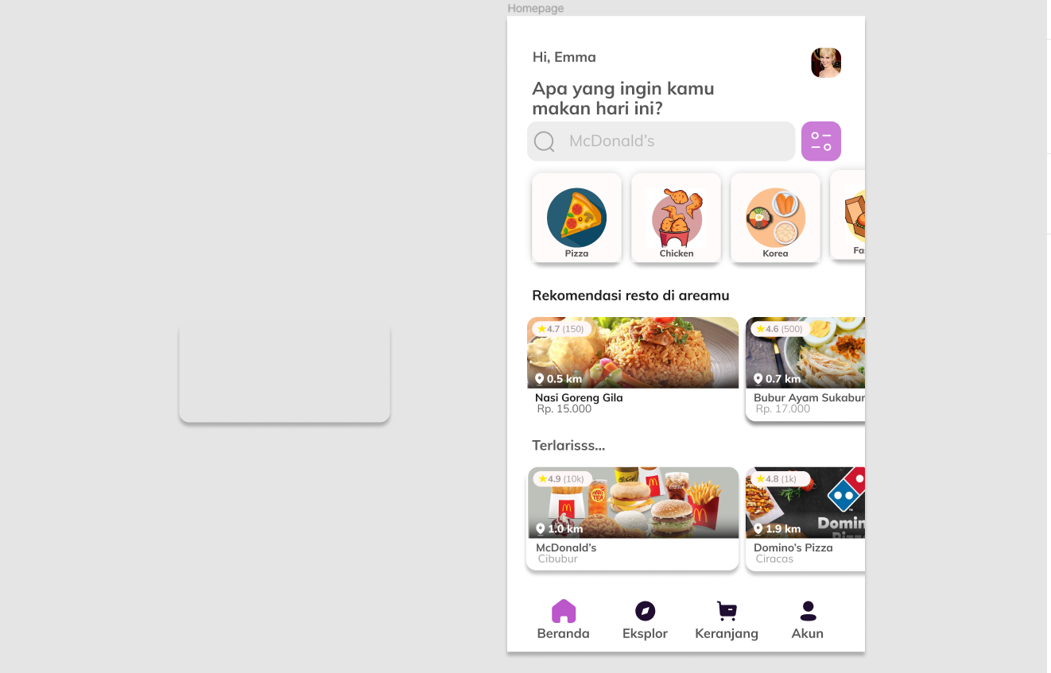Viewport: 1051px width, 673px height.
Task: Click the search magnifier icon
Action: click(545, 141)
